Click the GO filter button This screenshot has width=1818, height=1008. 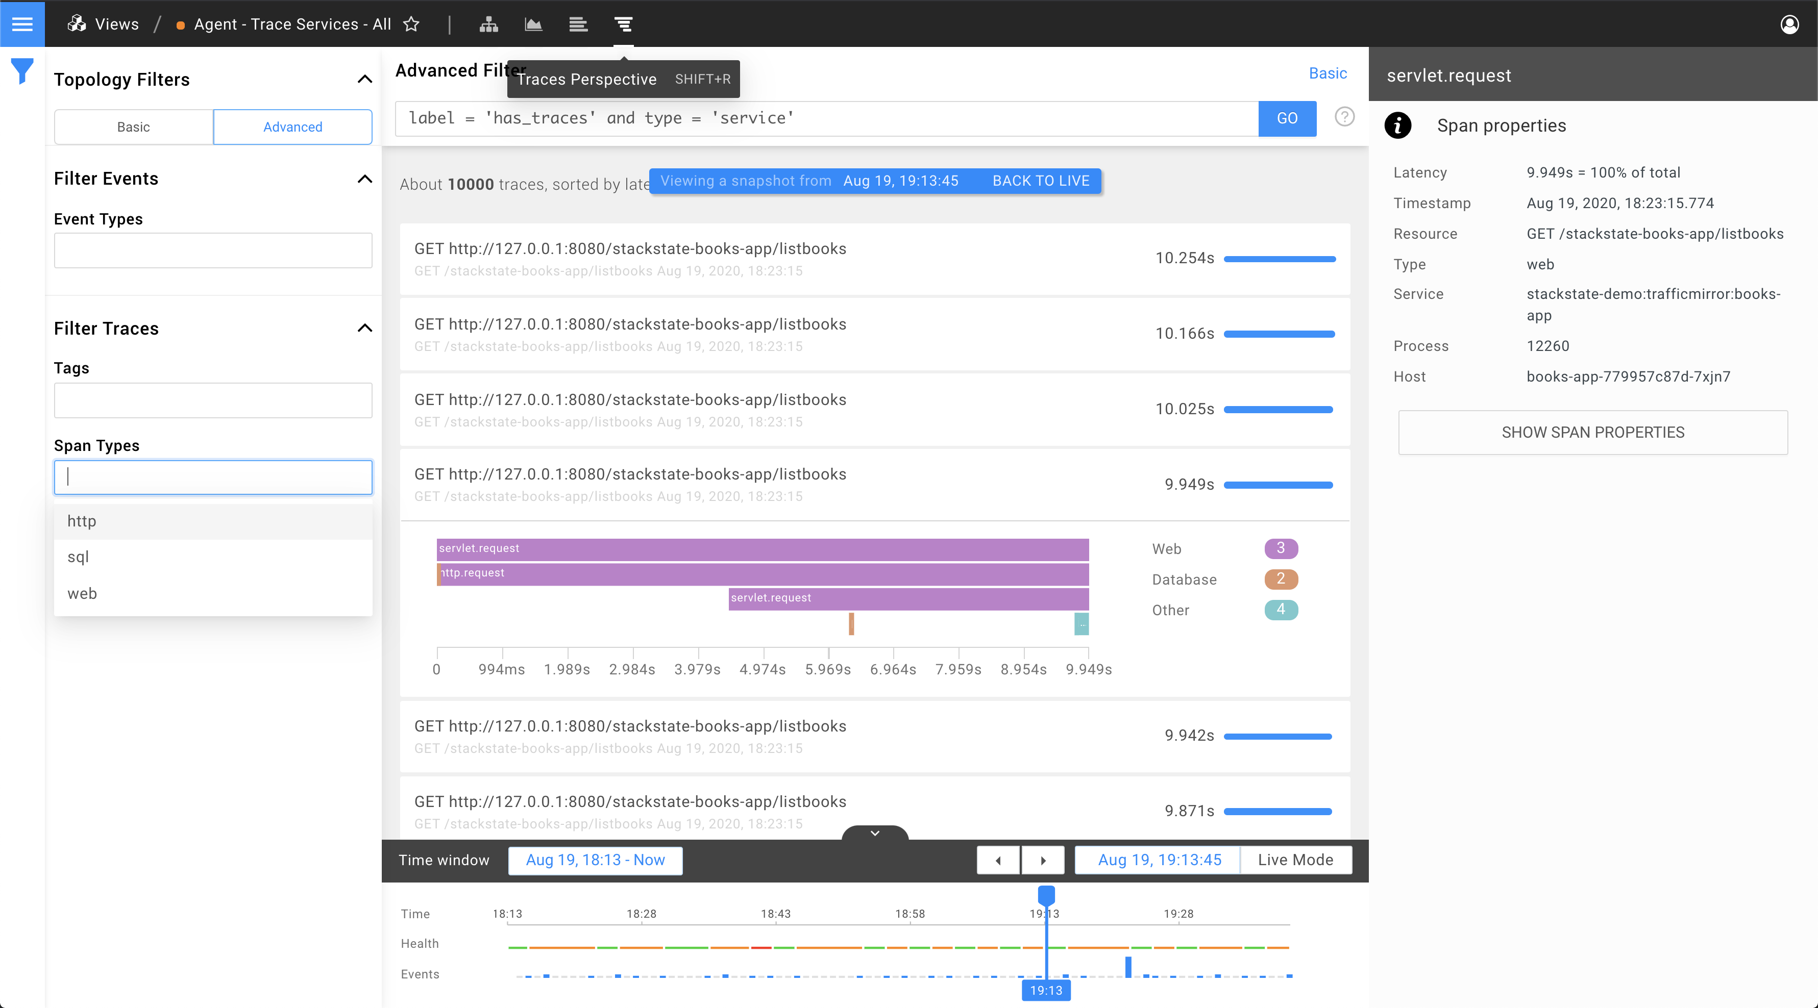coord(1287,118)
